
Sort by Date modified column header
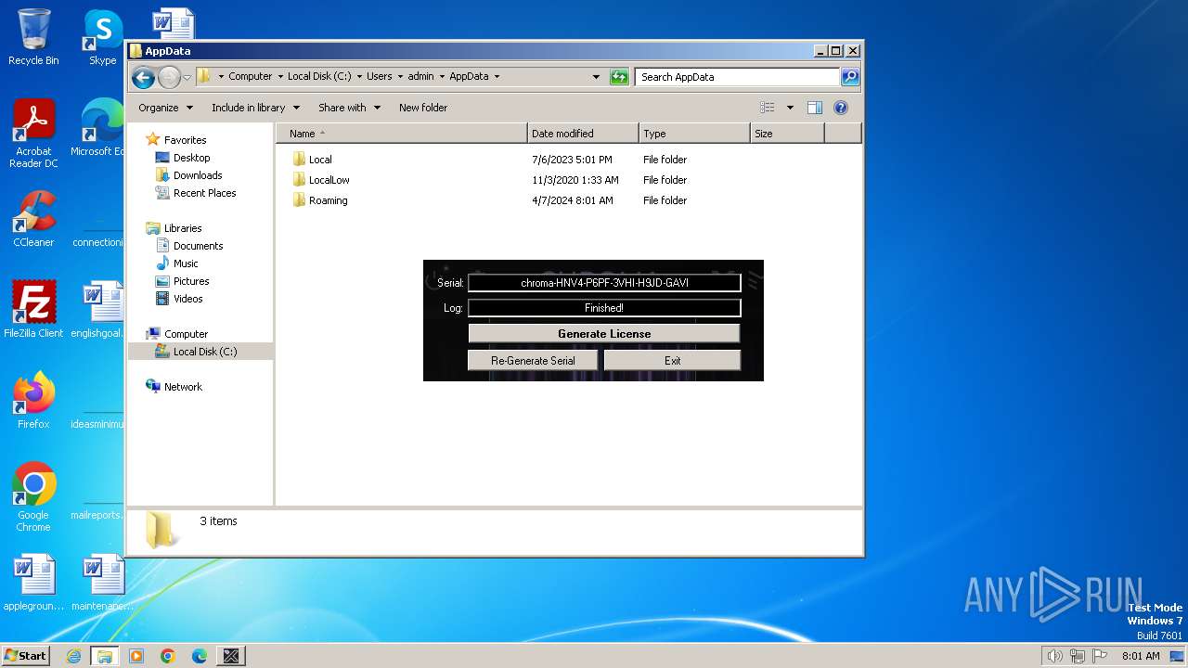pos(583,134)
